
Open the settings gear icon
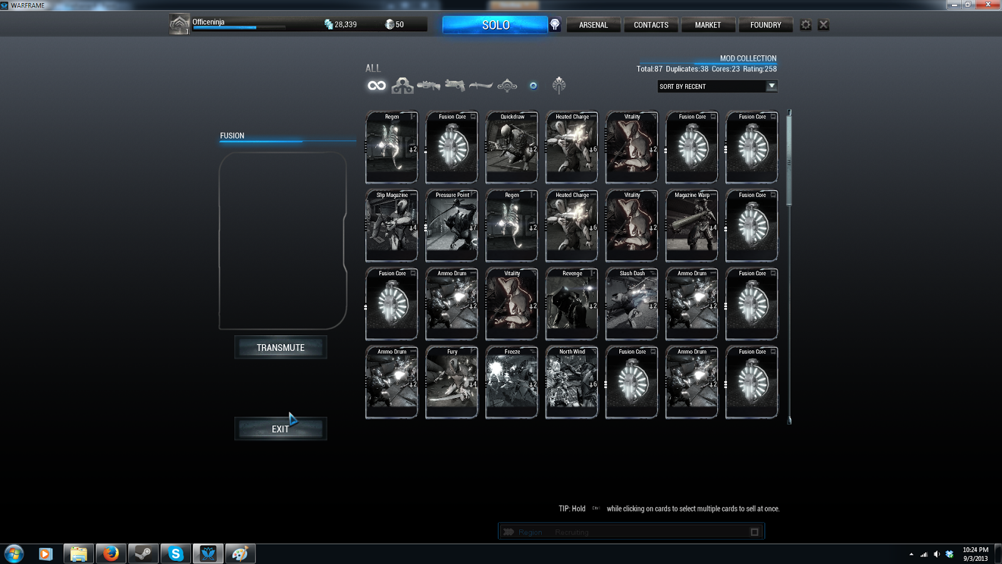click(x=806, y=25)
